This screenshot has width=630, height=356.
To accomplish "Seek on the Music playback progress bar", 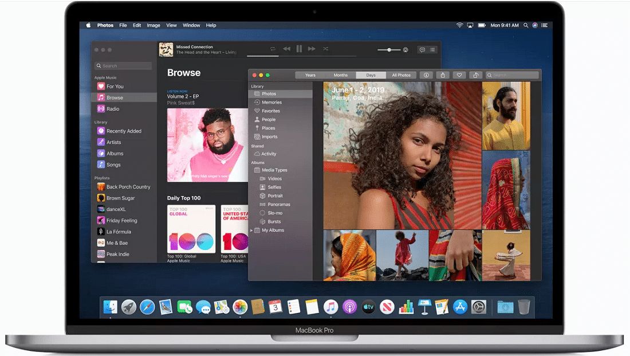I will point(301,56).
